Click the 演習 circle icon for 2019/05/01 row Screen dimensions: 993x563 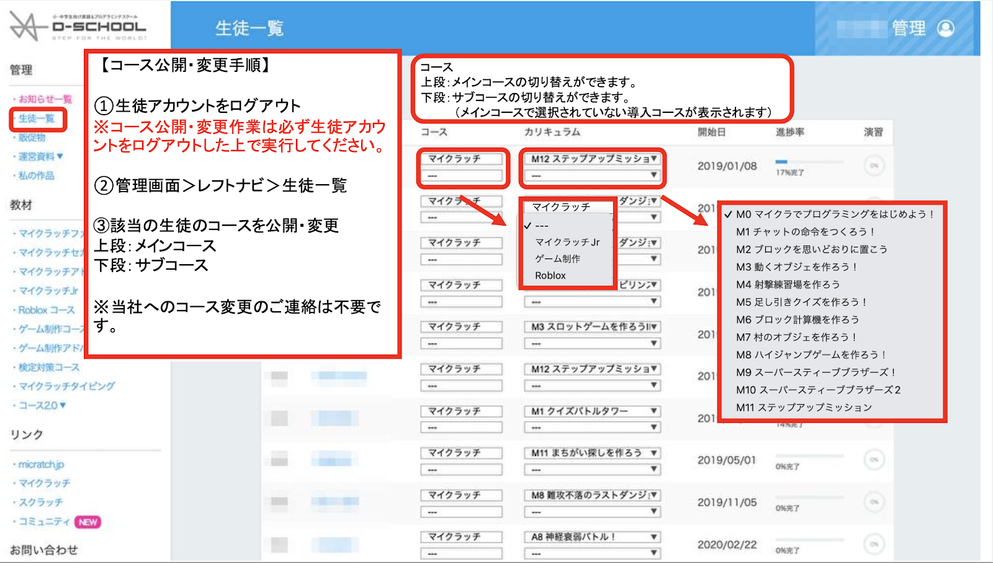click(873, 459)
